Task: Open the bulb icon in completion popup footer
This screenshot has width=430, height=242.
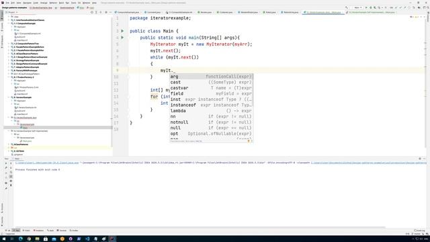Action: 249,141
